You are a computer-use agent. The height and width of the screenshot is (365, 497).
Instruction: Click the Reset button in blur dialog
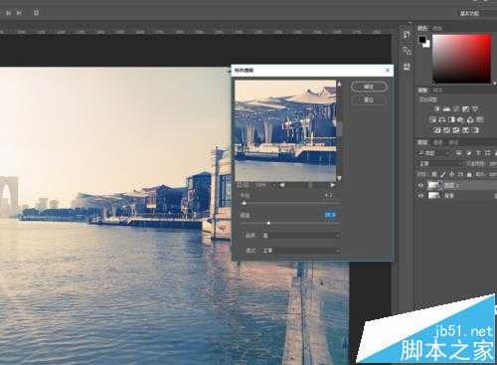click(369, 99)
